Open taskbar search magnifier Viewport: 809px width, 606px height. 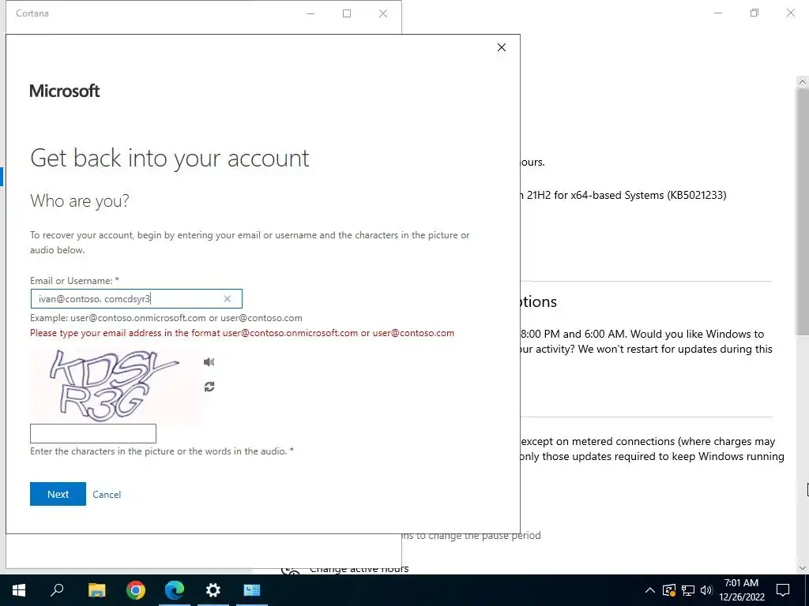coord(57,590)
